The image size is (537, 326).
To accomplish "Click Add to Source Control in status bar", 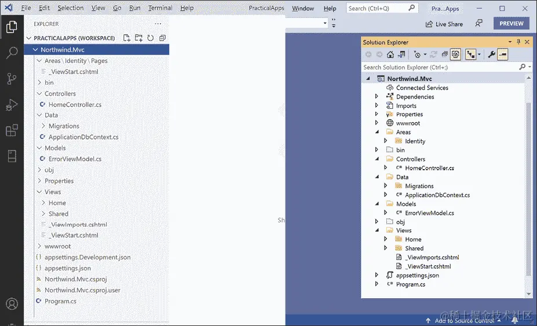I will (463, 321).
